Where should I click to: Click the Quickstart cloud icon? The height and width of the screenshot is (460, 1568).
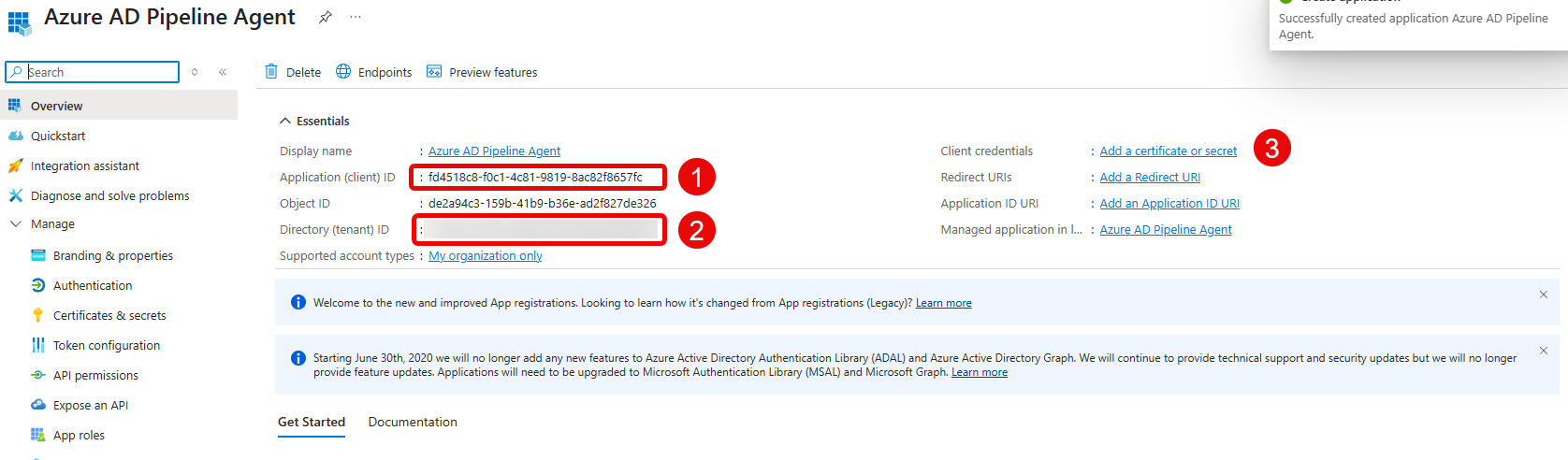[x=15, y=136]
